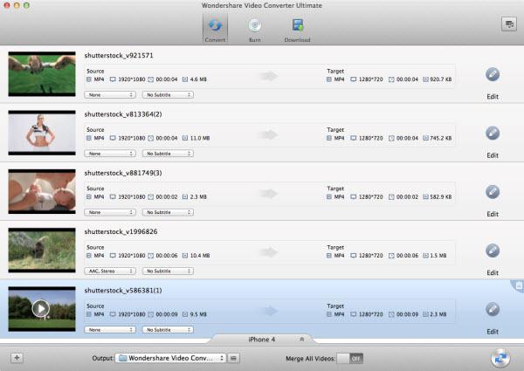The width and height of the screenshot is (524, 371).
Task: Edit video shutterstock_v921571 with pencil icon
Action: tap(493, 74)
